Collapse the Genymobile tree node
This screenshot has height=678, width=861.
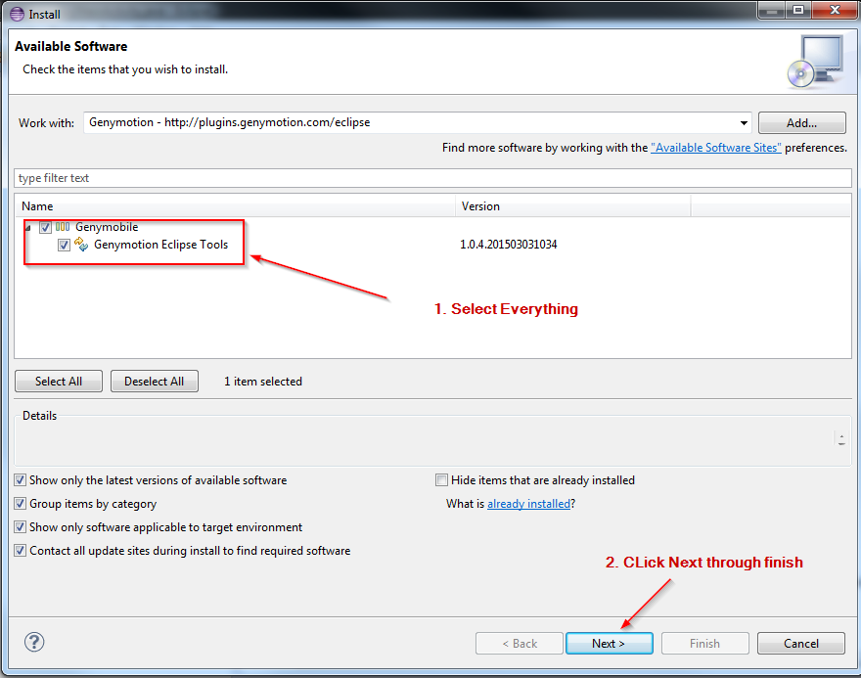point(28,228)
